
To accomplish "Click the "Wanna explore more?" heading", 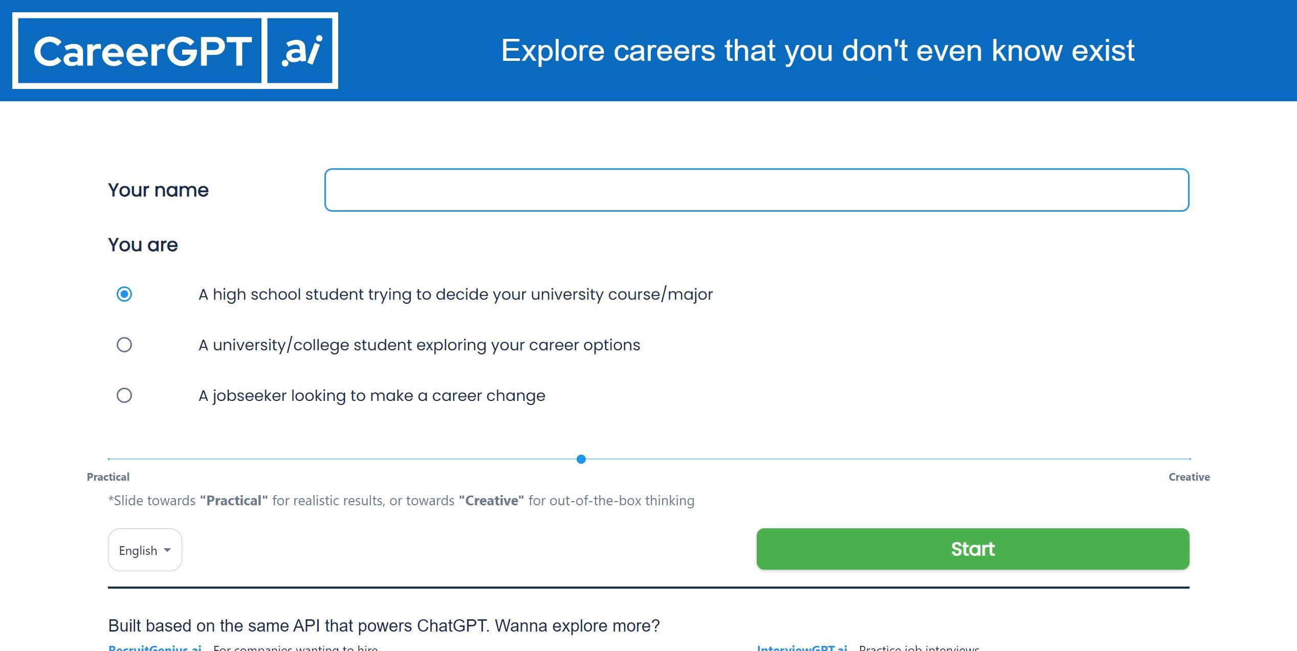I will tap(384, 625).
